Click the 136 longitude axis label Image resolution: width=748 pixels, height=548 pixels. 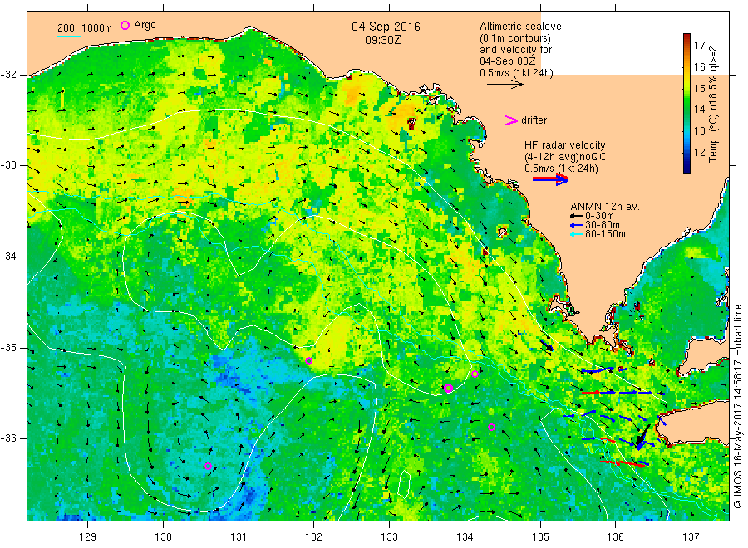point(615,536)
